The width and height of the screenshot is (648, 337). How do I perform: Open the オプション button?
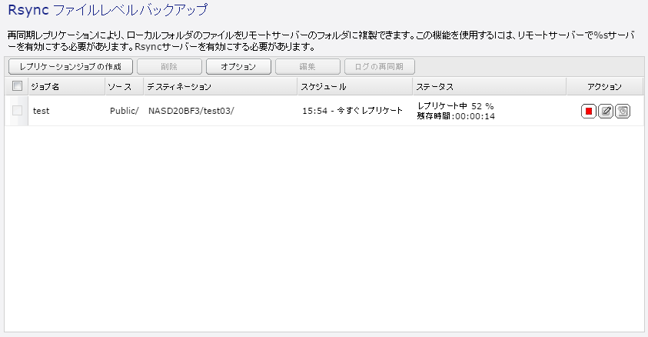pos(238,67)
